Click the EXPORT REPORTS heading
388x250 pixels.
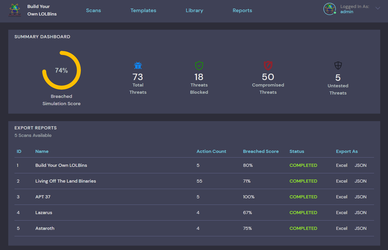(36, 128)
